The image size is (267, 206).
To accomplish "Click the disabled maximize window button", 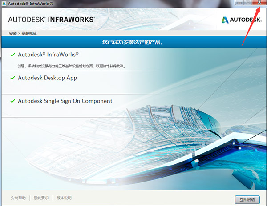I will (248, 2).
